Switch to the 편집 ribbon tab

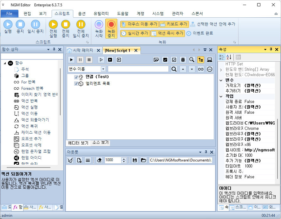[x=27, y=14]
